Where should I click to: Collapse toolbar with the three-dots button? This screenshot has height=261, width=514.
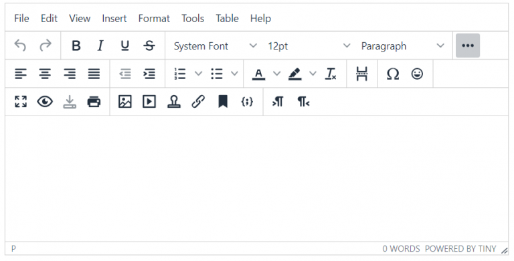[x=468, y=46]
